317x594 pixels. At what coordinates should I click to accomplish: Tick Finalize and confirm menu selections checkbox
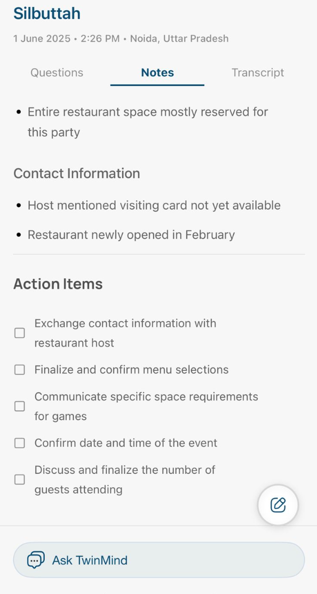click(x=20, y=370)
